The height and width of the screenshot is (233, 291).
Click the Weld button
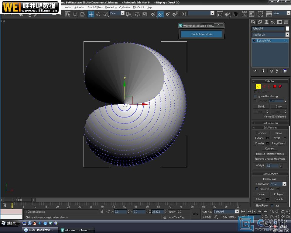coord(277,138)
